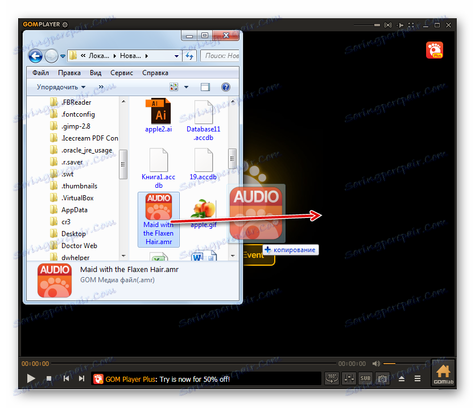Open the Файл menu
The width and height of the screenshot is (475, 408).
(x=40, y=73)
